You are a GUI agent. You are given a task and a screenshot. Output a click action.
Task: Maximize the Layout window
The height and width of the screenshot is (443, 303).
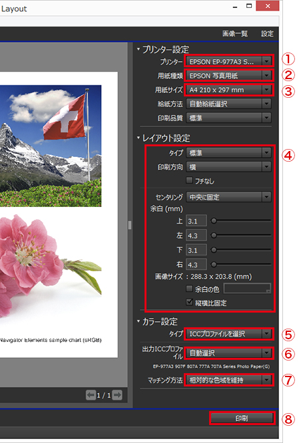[249, 5]
